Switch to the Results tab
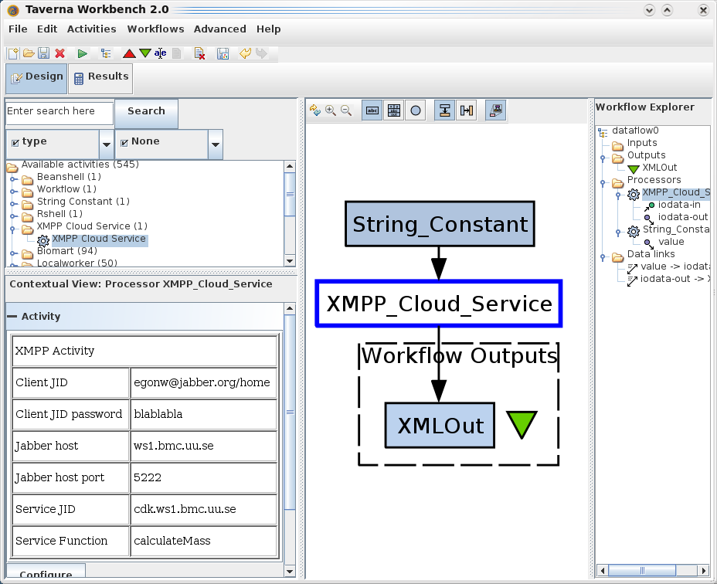This screenshot has height=584, width=717. [100, 76]
